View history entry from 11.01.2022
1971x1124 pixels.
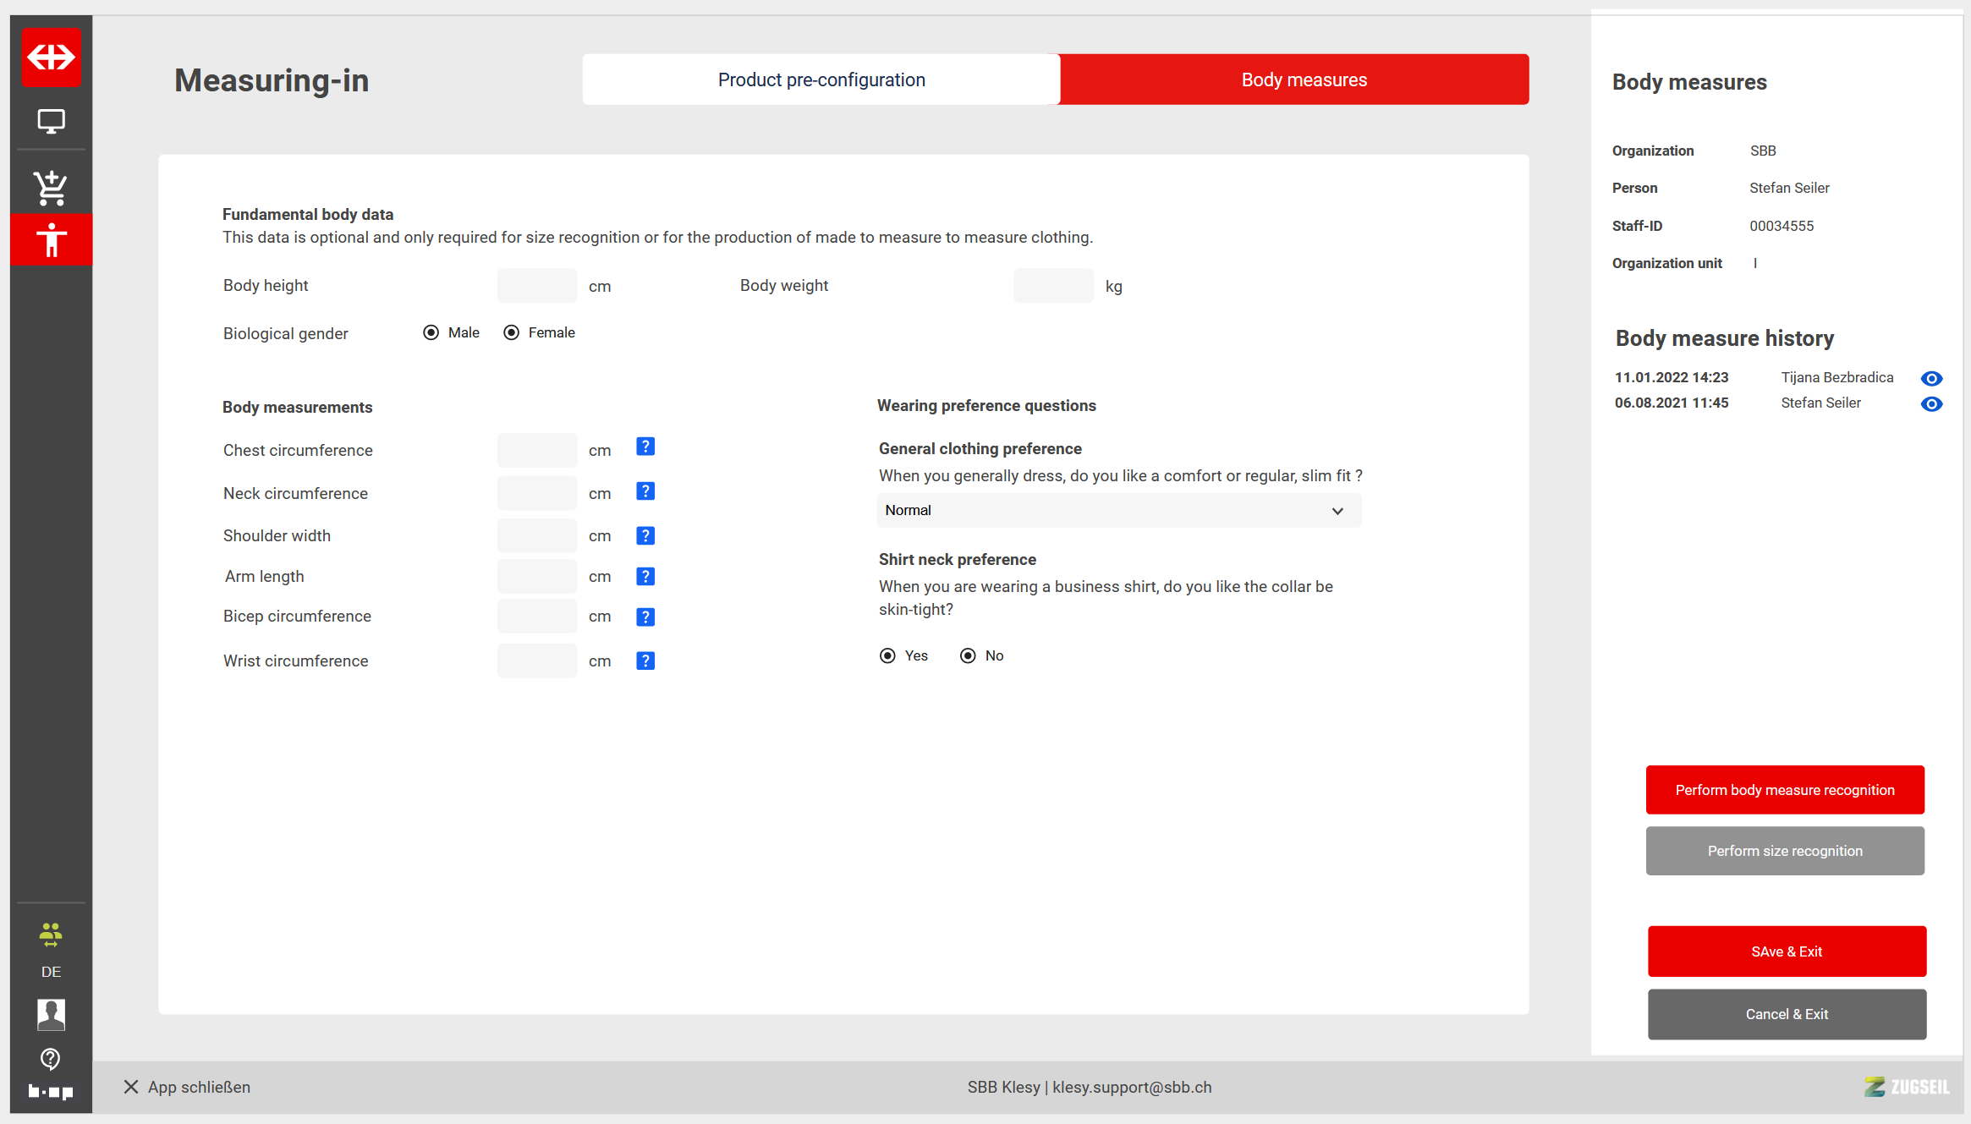(x=1931, y=378)
